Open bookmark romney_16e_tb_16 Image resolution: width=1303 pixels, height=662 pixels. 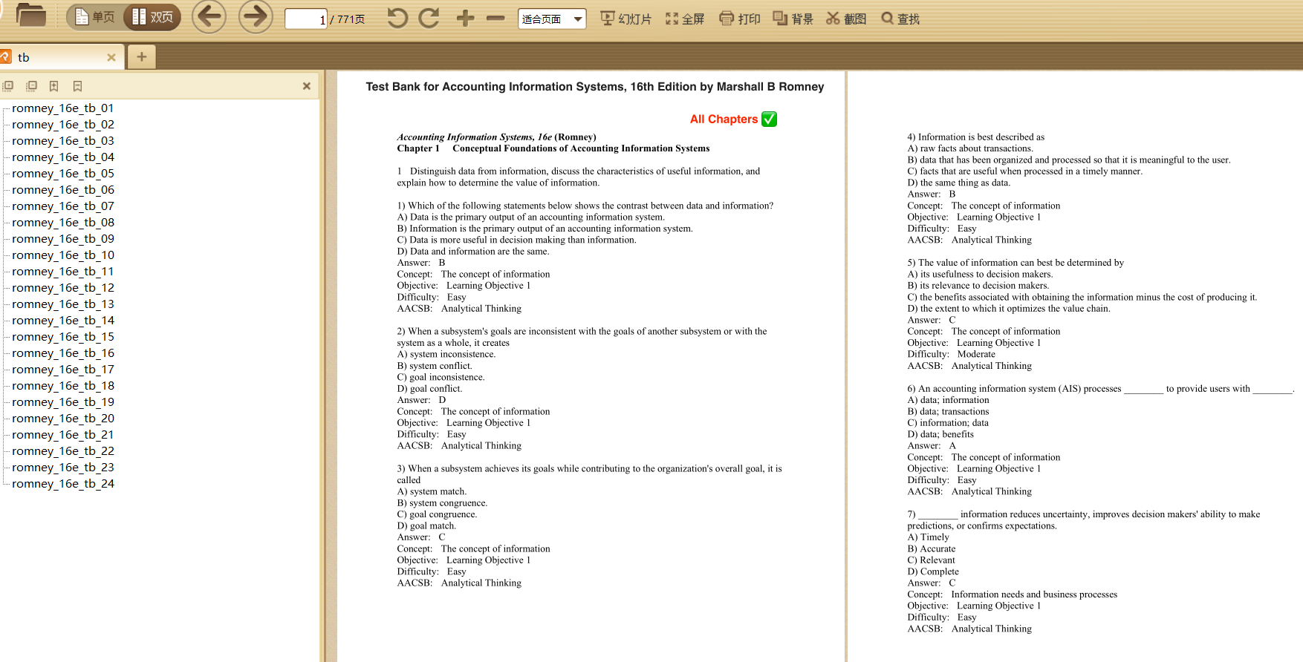coord(63,353)
